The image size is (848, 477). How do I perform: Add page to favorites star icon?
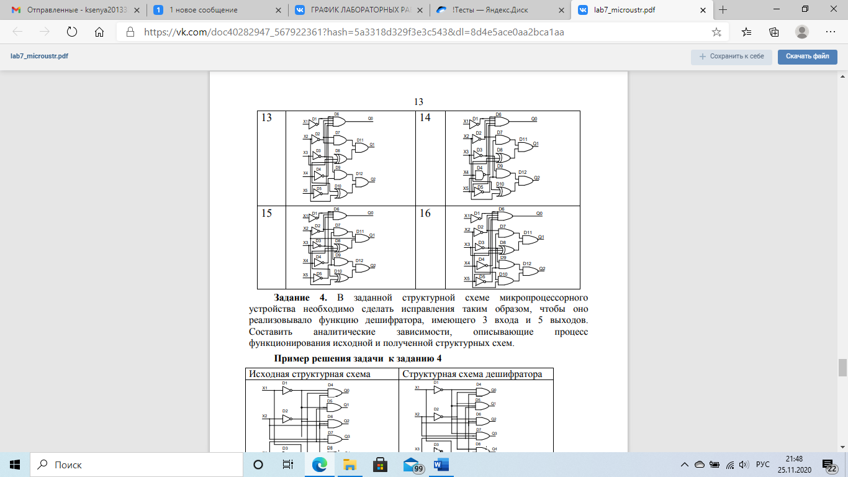(716, 32)
